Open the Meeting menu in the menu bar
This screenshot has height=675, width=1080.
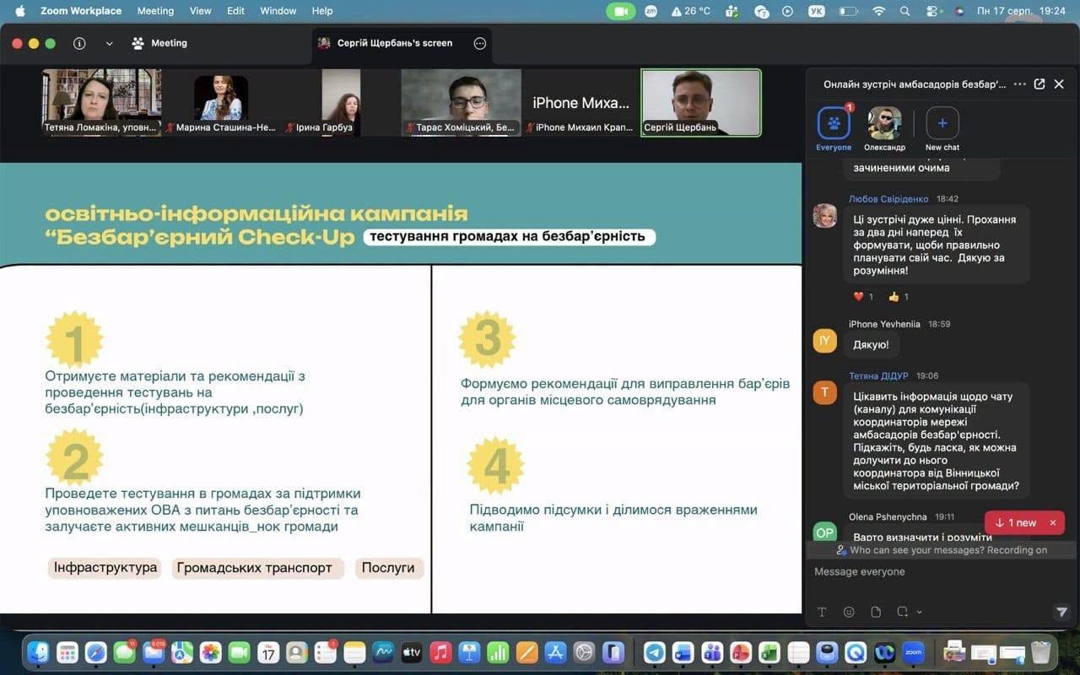point(155,11)
